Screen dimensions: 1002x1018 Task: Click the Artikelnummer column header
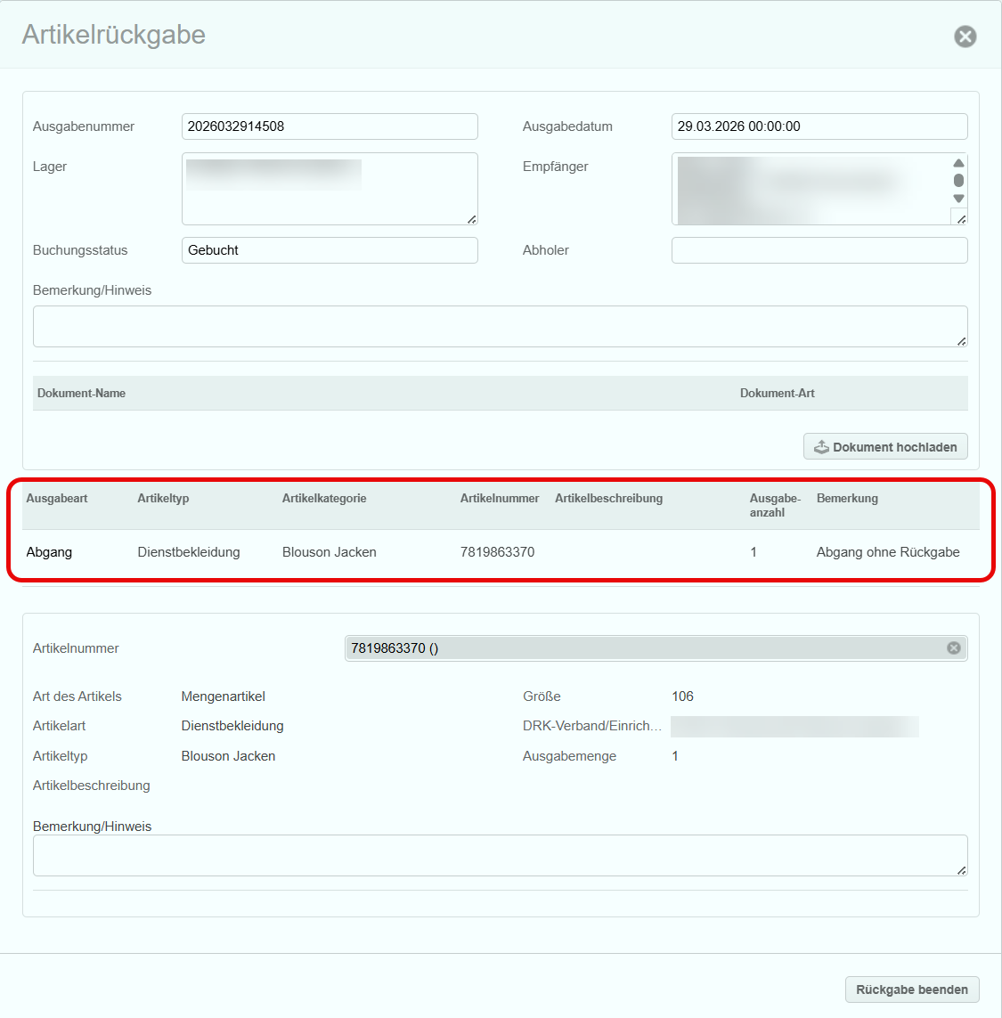(499, 499)
